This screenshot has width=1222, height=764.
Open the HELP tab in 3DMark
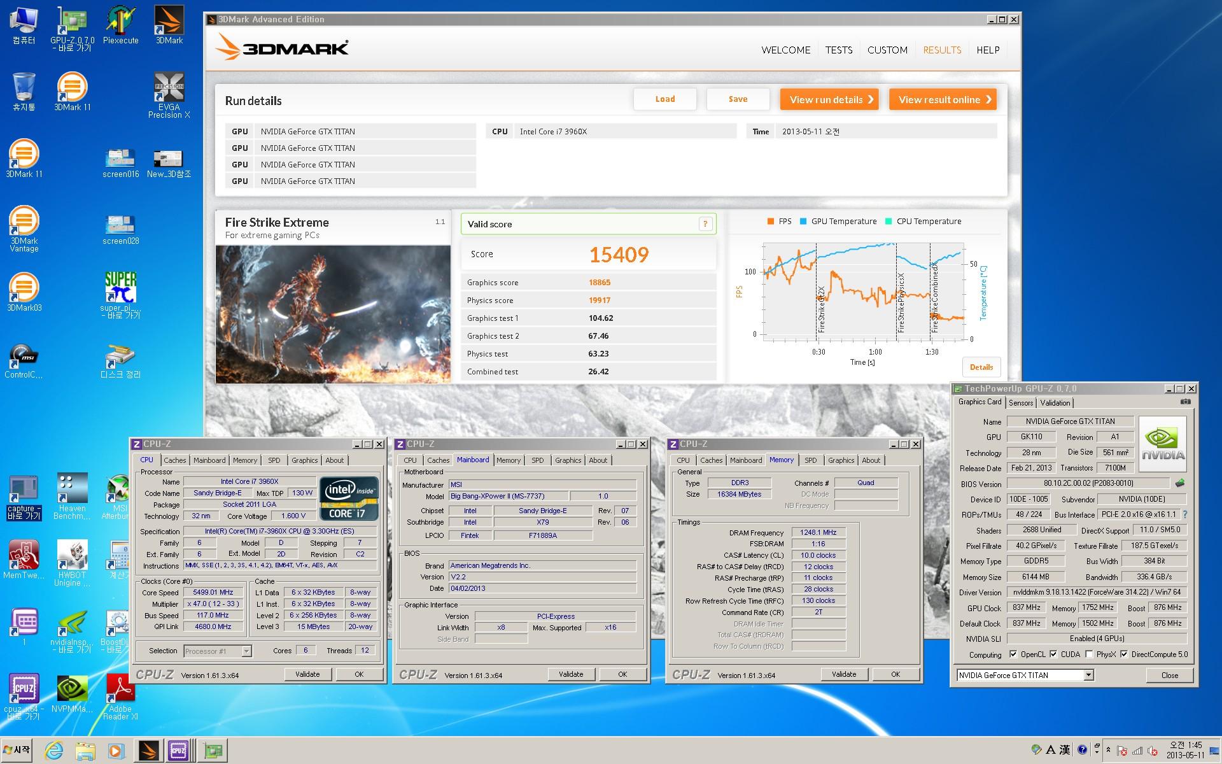pos(988,50)
